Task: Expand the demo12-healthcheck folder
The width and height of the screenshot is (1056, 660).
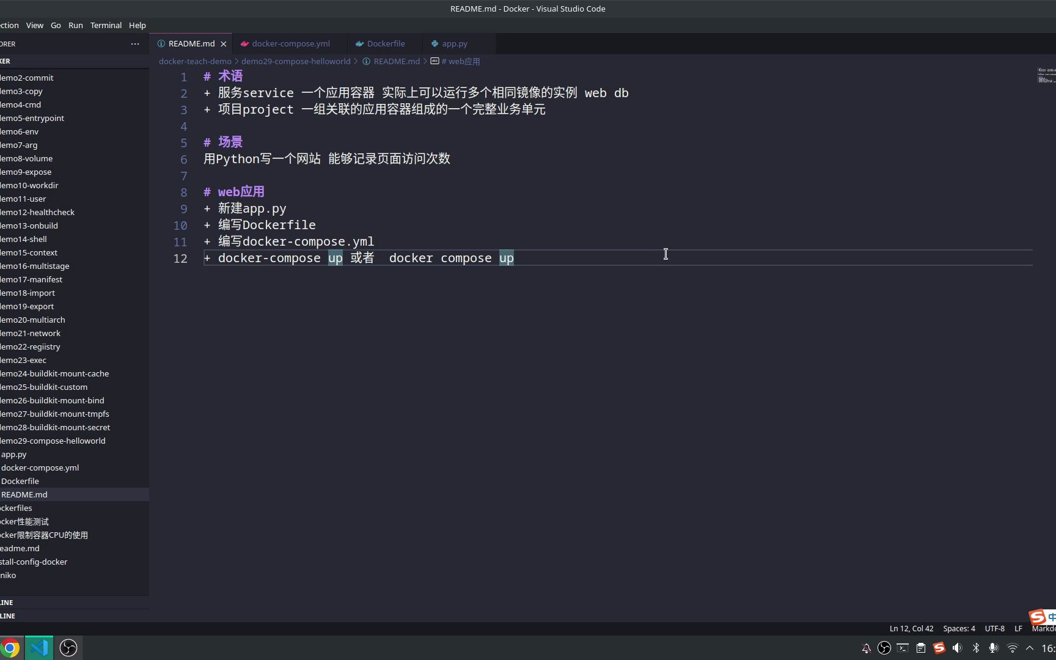Action: pos(75,212)
